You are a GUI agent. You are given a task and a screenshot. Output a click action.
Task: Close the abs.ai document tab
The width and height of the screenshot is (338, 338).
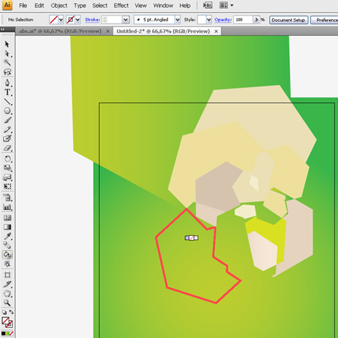click(108, 32)
